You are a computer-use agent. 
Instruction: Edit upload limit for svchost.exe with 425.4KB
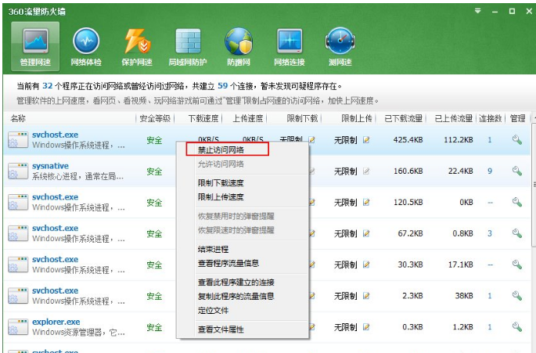point(366,140)
